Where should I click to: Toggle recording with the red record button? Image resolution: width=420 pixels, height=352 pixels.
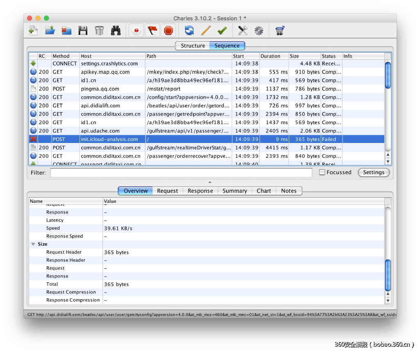(x=136, y=30)
